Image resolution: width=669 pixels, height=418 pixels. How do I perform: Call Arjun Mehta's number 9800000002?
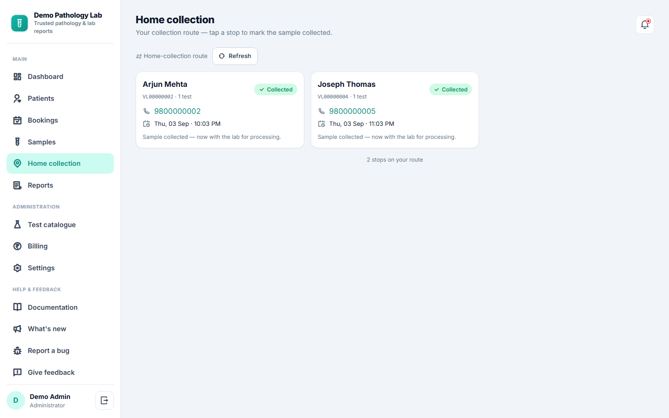(x=177, y=111)
